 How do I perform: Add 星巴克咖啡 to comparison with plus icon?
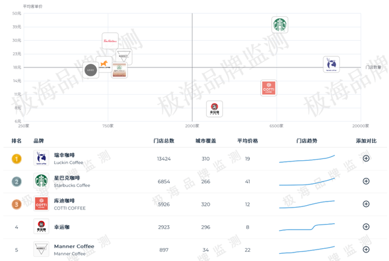click(366, 181)
